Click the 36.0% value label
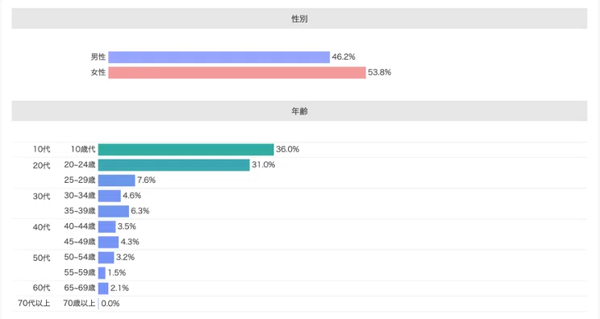The image size is (600, 319). click(x=287, y=149)
